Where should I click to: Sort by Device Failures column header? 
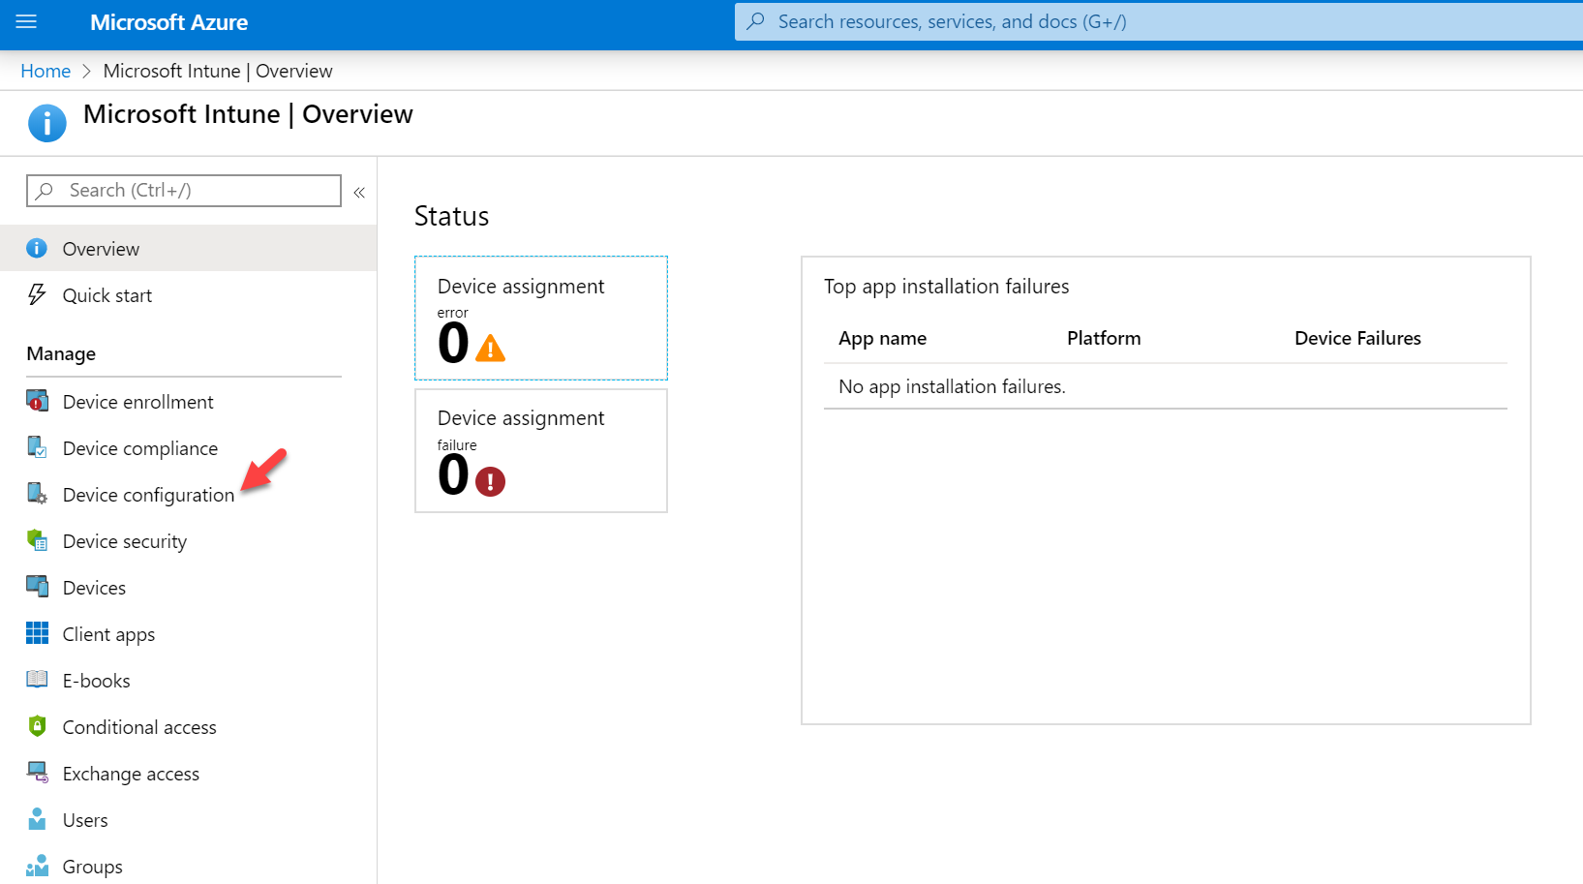[x=1357, y=338]
